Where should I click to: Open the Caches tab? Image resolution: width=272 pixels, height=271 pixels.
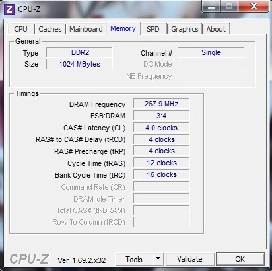[x=50, y=29]
